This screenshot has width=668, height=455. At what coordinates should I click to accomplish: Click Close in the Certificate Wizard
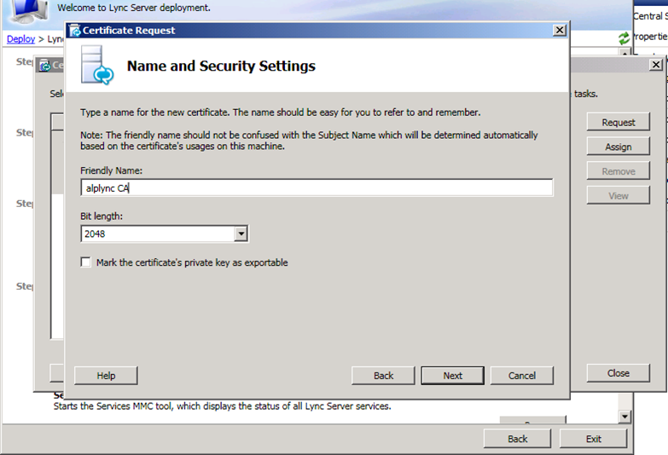click(619, 373)
